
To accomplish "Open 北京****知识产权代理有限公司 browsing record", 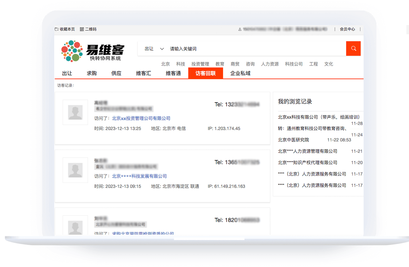I will pyautogui.click(x=307, y=163).
